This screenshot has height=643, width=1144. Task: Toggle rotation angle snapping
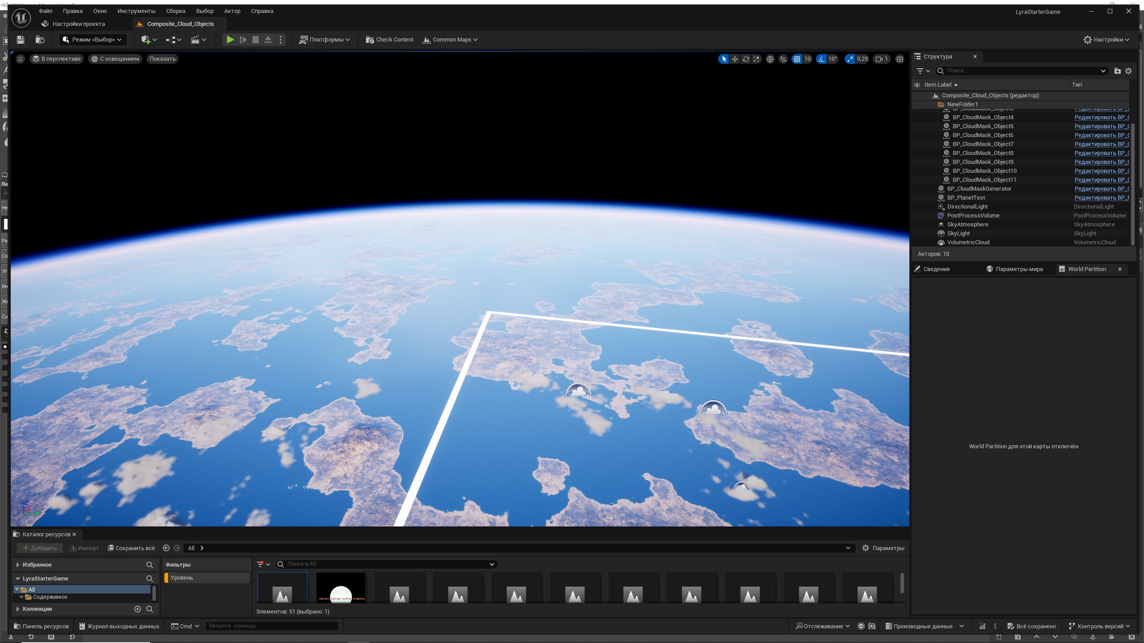click(x=822, y=59)
